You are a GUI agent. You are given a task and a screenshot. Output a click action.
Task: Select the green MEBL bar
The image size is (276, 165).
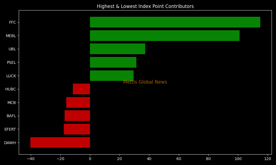point(165,35)
